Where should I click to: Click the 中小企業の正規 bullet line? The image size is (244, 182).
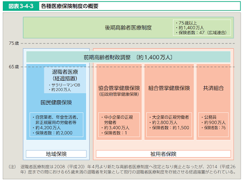117,118
